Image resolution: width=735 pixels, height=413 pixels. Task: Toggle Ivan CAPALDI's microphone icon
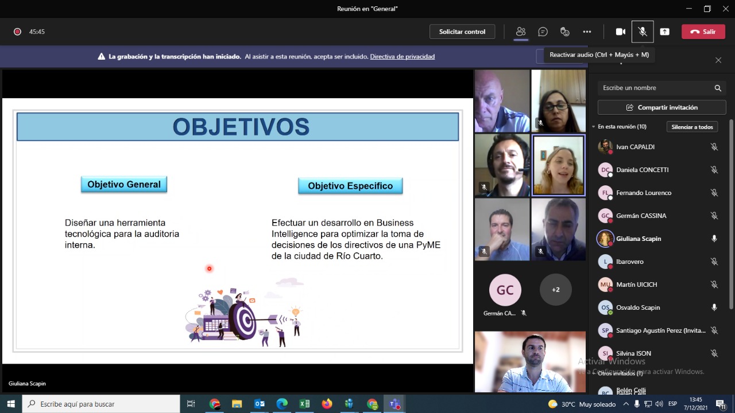tap(714, 147)
